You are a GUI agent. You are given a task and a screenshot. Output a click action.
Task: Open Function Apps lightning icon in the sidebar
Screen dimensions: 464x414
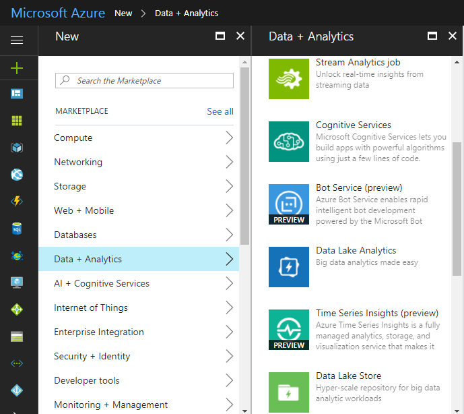(17, 202)
